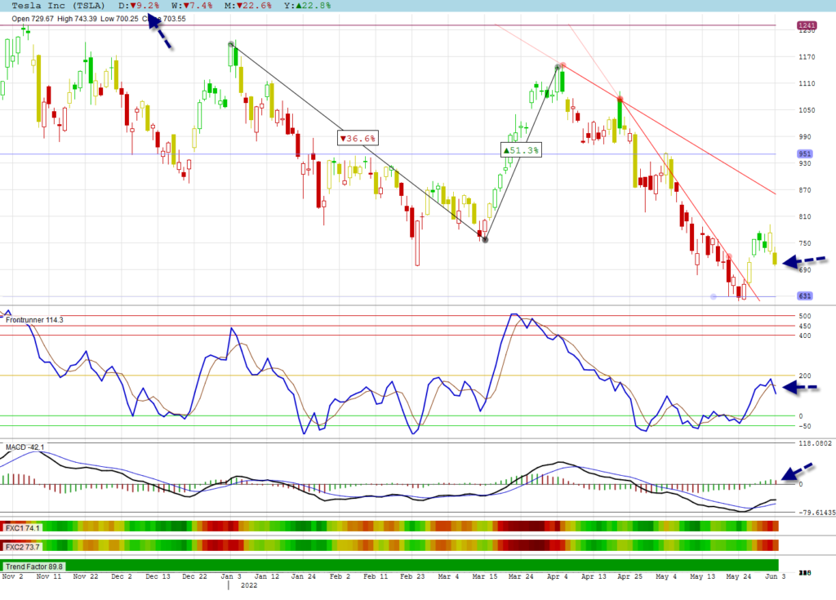836x600 pixels.
Task: Click the Mar 15 date label
Action: click(485, 576)
